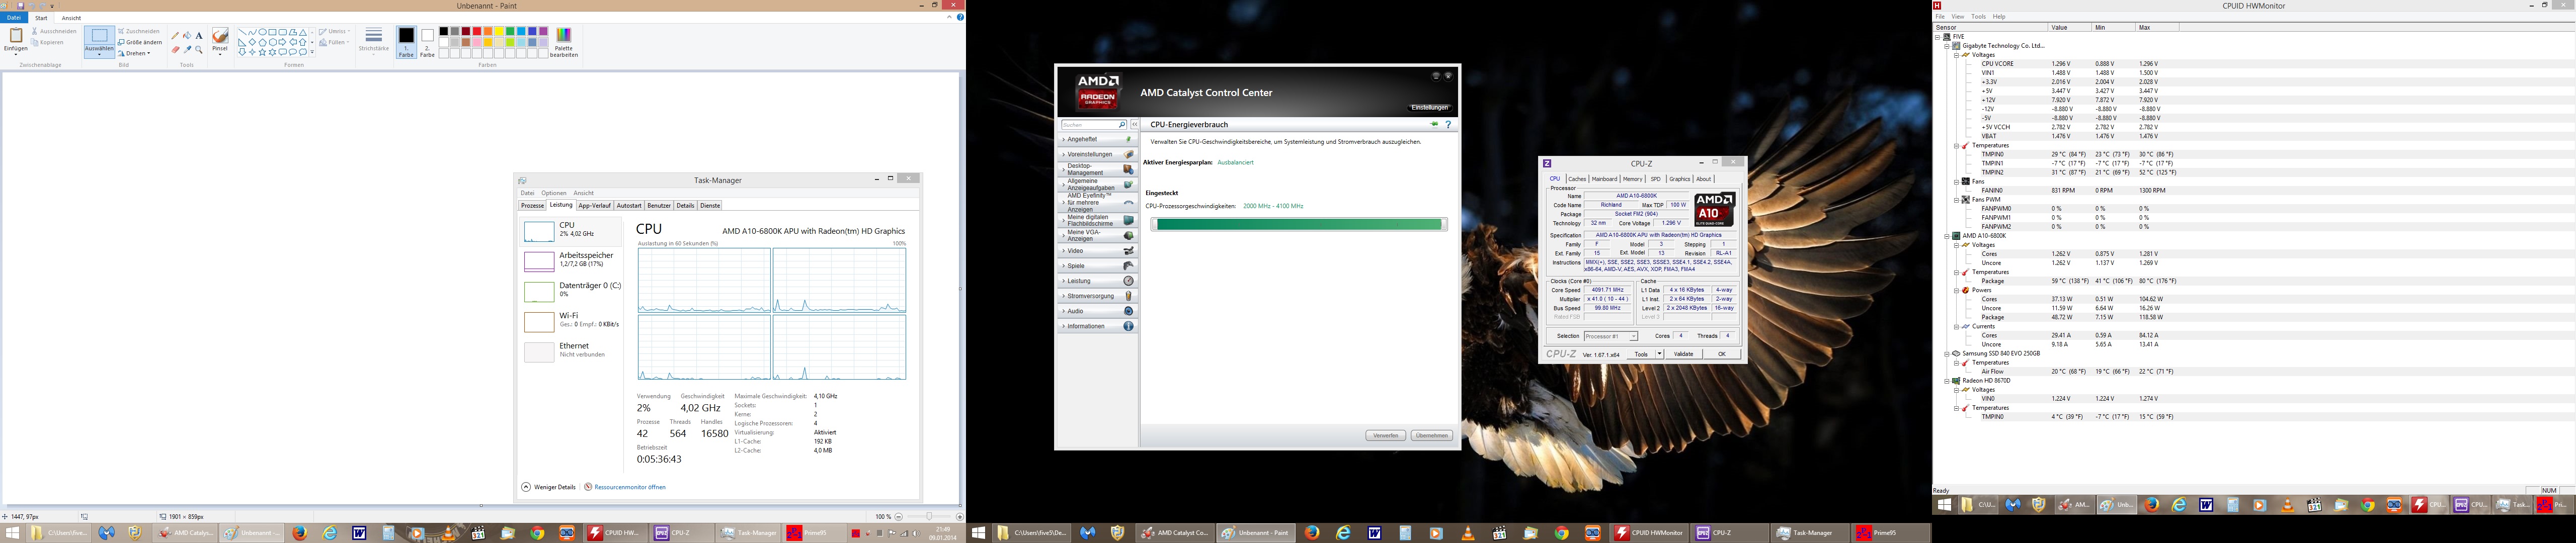Collapse Task-Manager with Weniger Details
2576x543 pixels.
[x=549, y=487]
